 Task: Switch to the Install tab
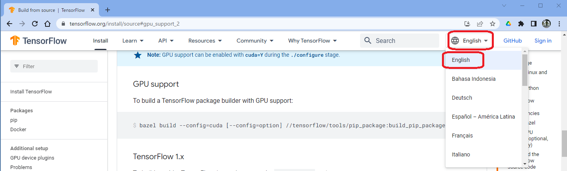pos(101,41)
